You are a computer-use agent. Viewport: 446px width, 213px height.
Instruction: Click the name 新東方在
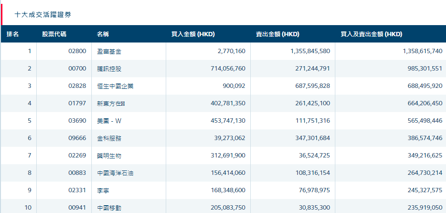[111, 104]
